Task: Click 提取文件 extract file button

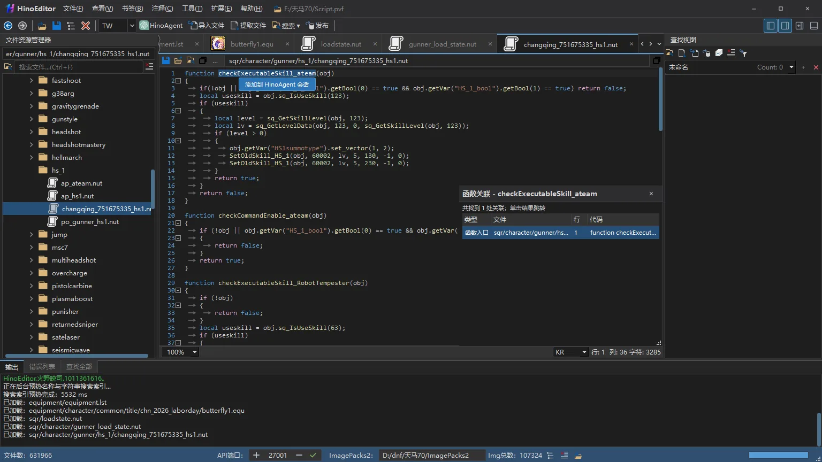Action: [248, 26]
